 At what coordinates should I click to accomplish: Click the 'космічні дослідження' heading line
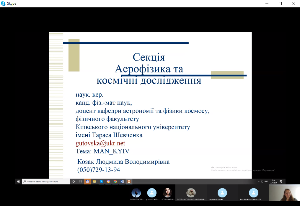(x=149, y=80)
